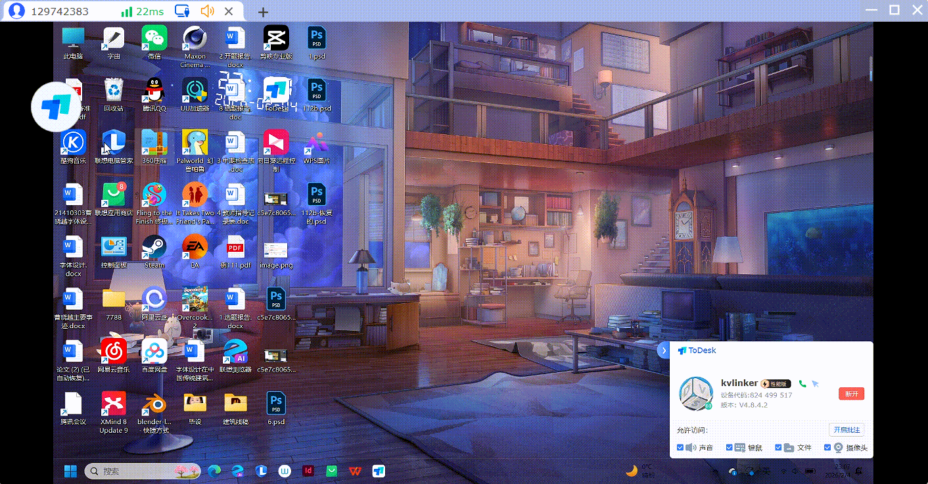This screenshot has height=484, width=928.
Task: Select the 酷狗音乐 desktop icon
Action: tap(73, 146)
